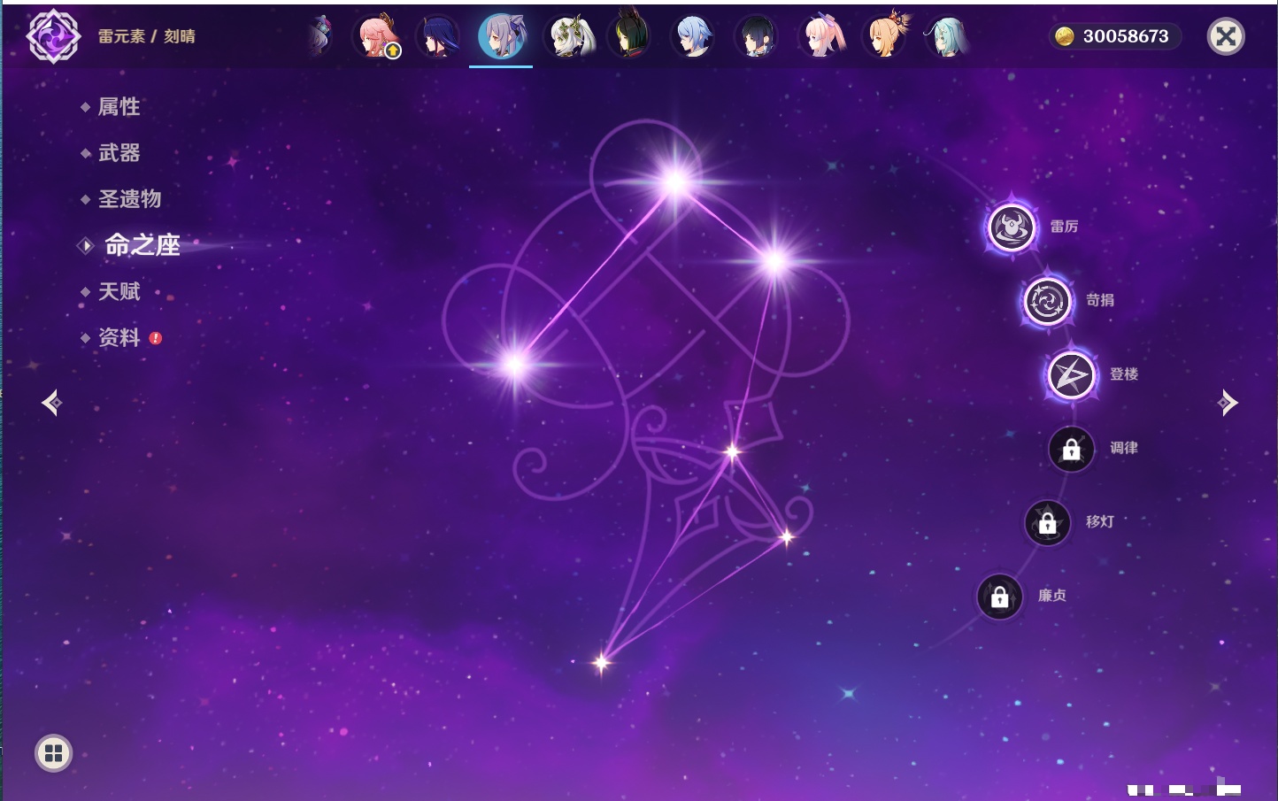Select the highlighted Keqing avatar
This screenshot has height=801, width=1278.
[x=502, y=36]
